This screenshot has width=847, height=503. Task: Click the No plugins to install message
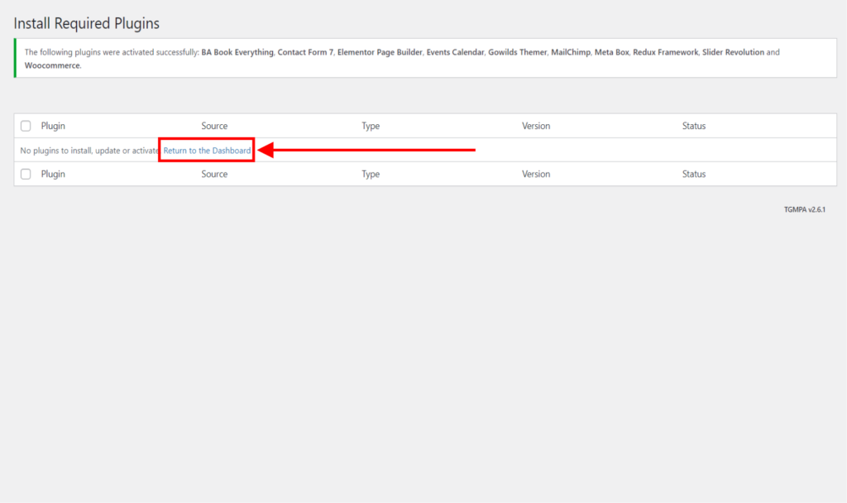89,151
